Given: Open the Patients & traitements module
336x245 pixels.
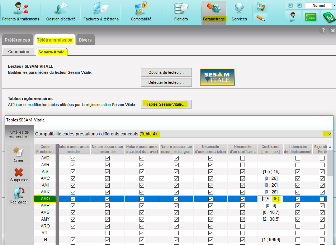Looking at the screenshot, I should tap(20, 12).
